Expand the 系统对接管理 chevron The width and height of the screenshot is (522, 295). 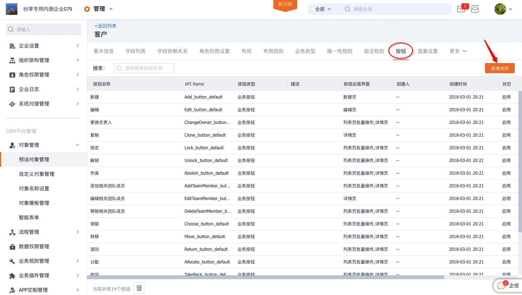coord(78,104)
